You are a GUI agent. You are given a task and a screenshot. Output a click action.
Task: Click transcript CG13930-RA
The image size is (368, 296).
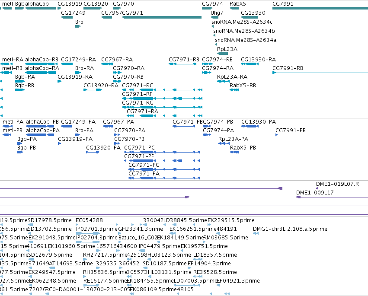click(x=259, y=60)
